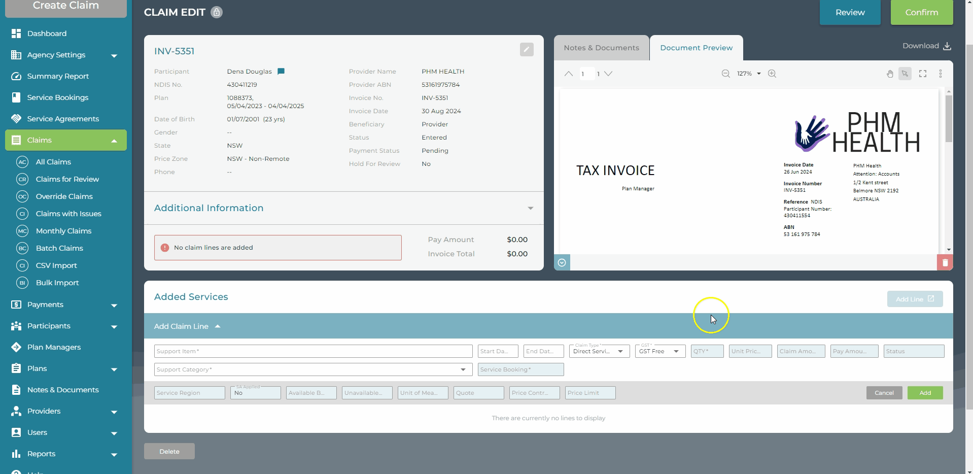Open full screen document view

tap(922, 74)
